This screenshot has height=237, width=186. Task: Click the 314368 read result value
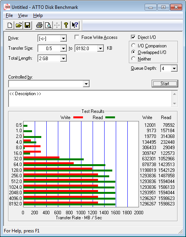tap(167, 136)
